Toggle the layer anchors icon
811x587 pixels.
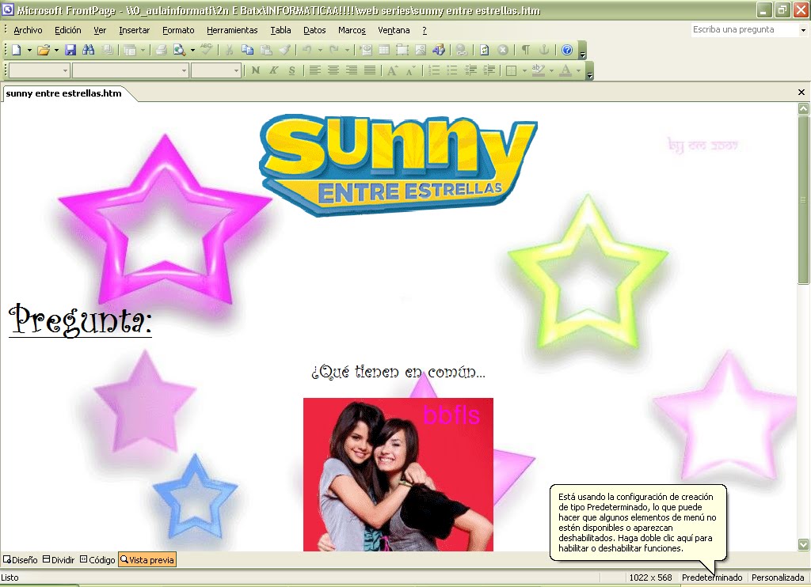point(544,50)
